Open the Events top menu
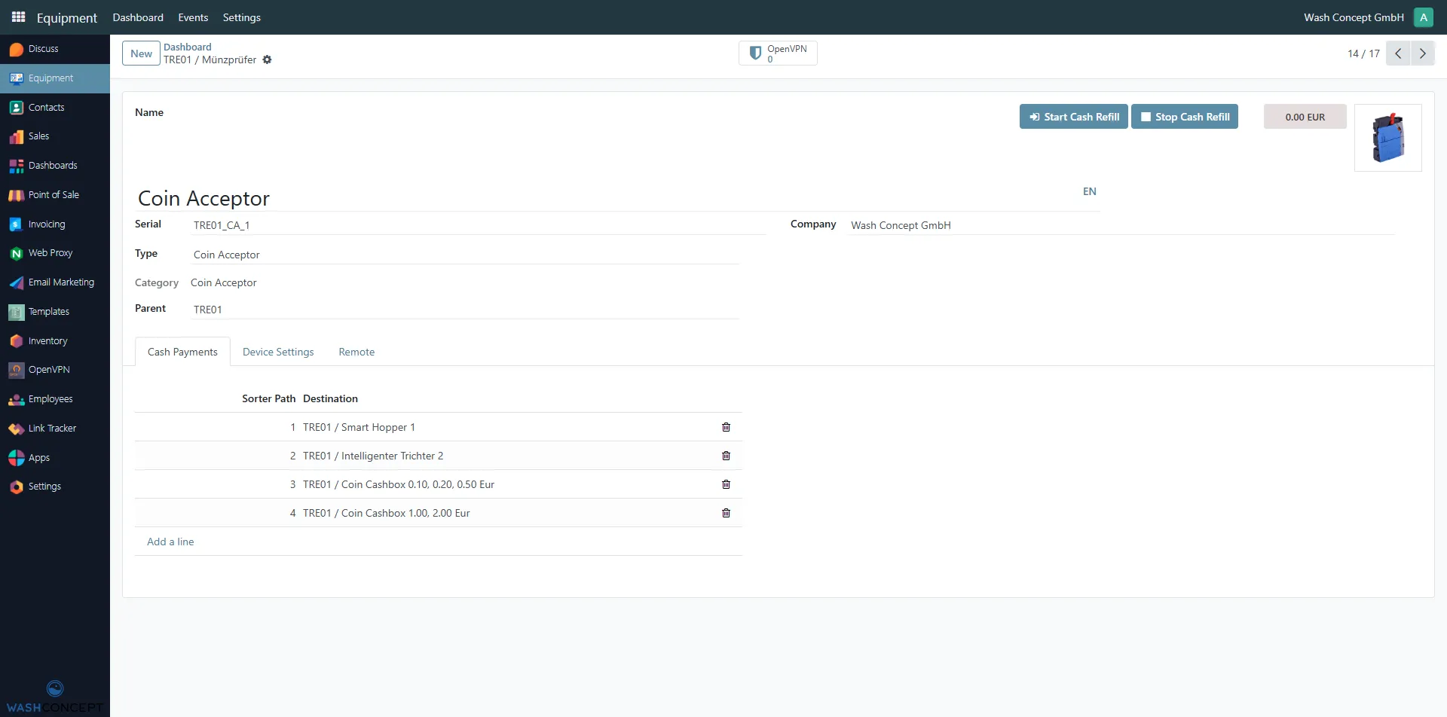 [193, 17]
